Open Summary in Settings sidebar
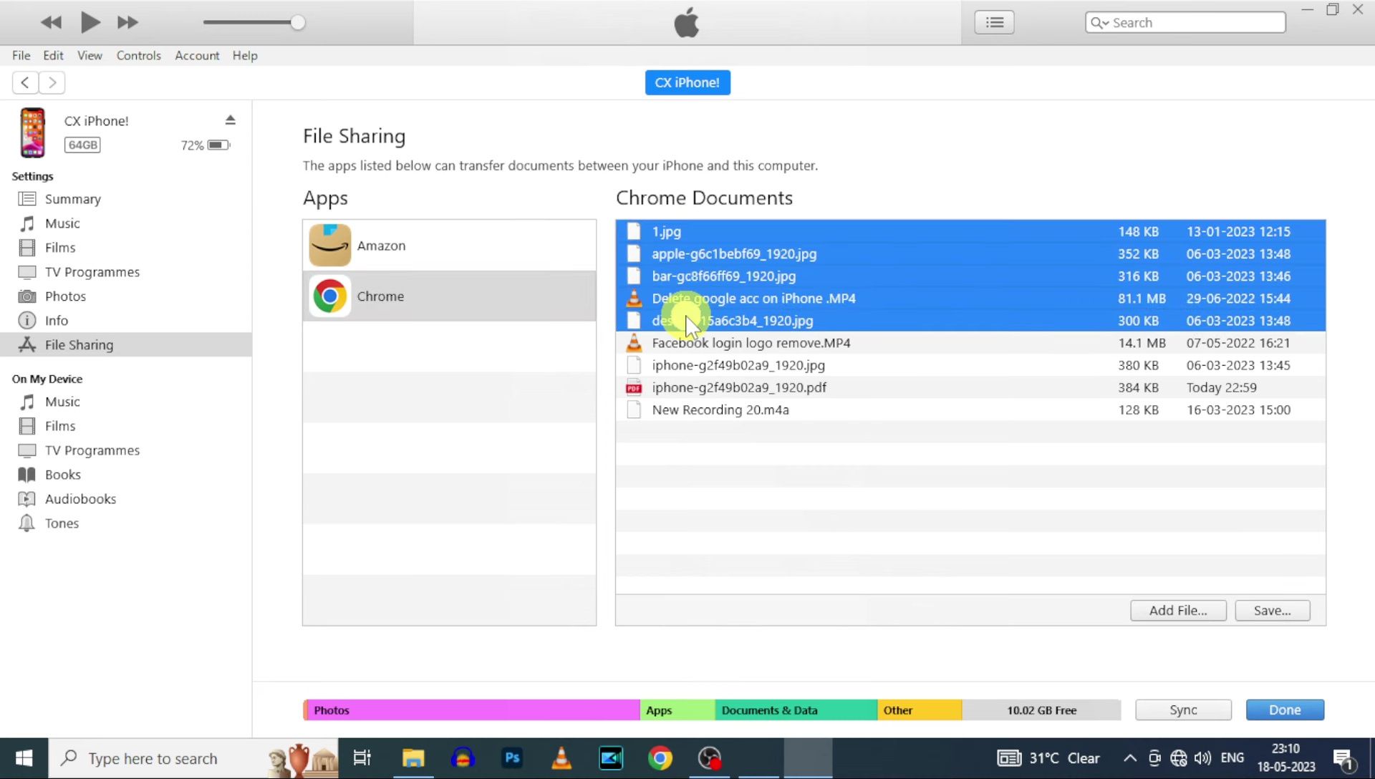This screenshot has height=779, width=1375. click(x=72, y=199)
